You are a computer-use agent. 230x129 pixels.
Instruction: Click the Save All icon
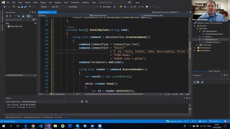pyautogui.click(x=26, y=7)
